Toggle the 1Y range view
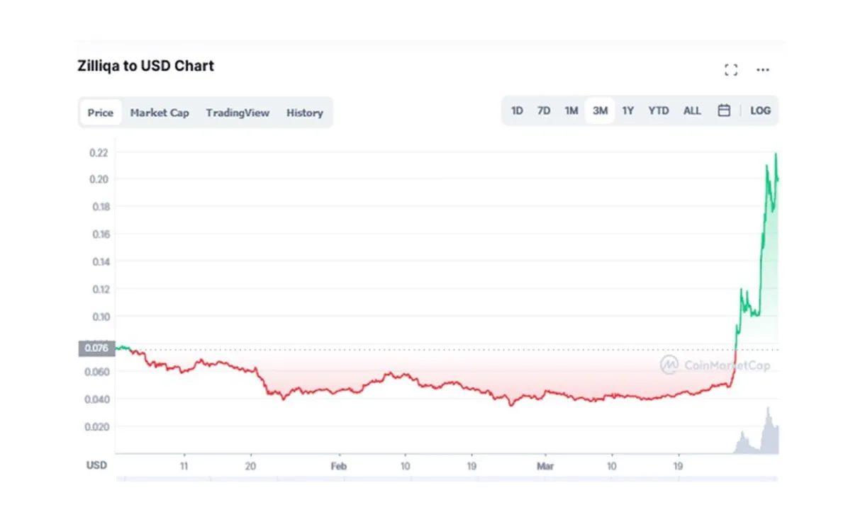 coord(627,110)
